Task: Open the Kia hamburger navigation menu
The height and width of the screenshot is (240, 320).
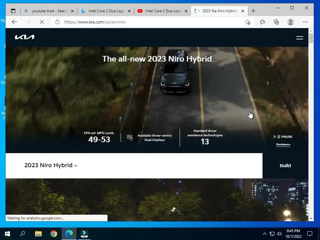Action: point(300,38)
